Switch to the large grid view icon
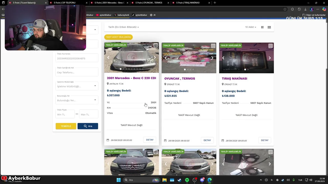This screenshot has height=184, width=328. [262, 27]
